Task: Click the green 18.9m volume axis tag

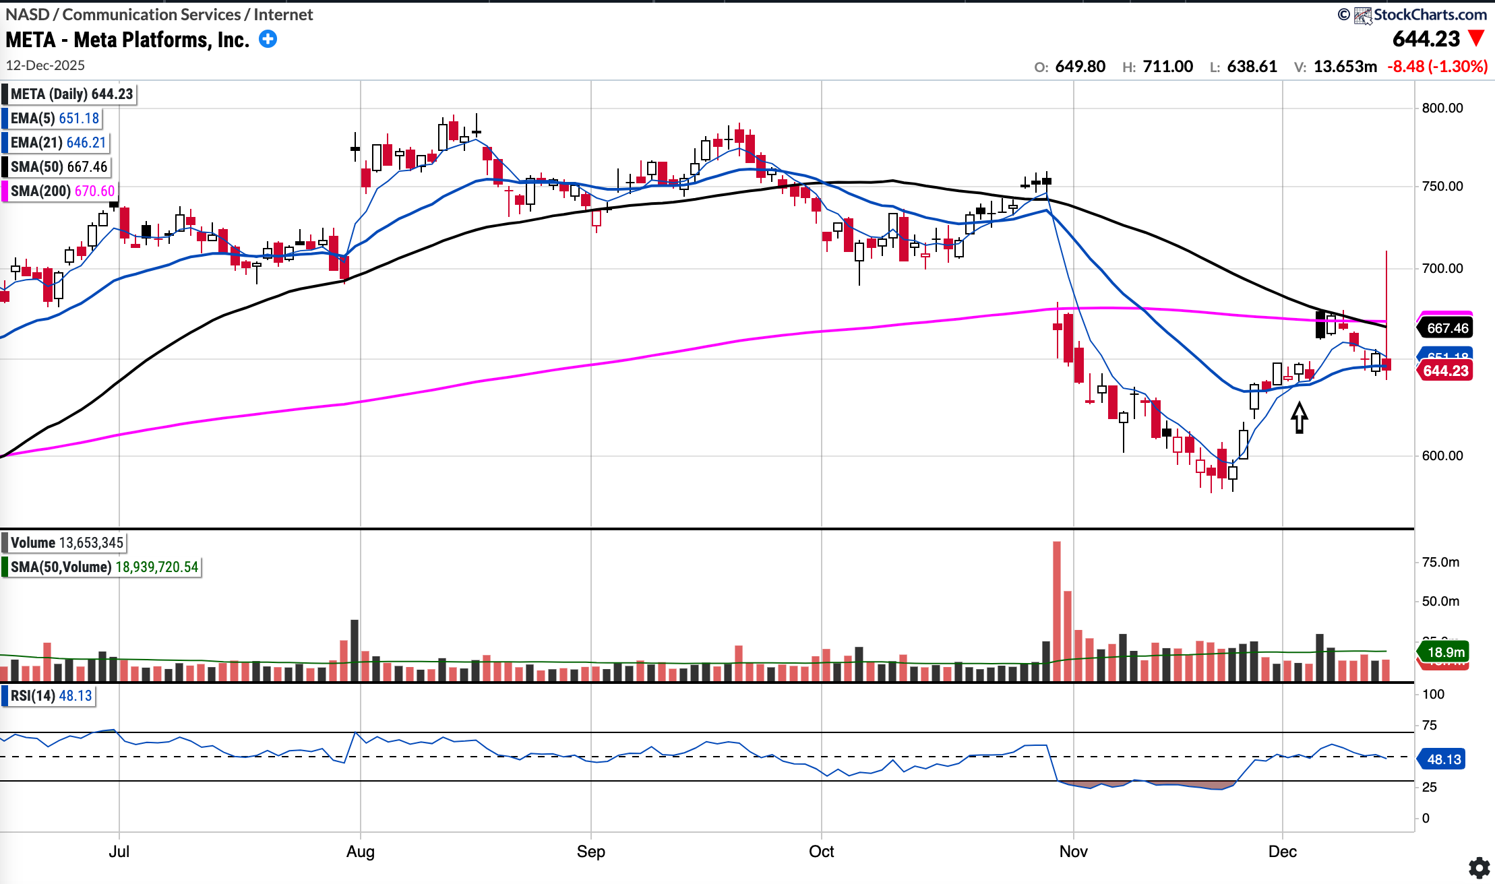Action: tap(1445, 652)
